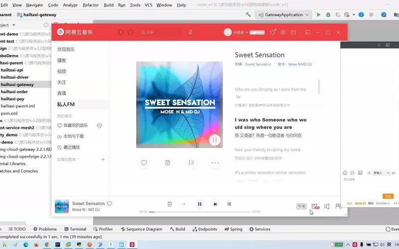Viewport: 399px width, 249px height.
Task: Trash the current FM song under the album art
Action: pyautogui.click(x=168, y=163)
